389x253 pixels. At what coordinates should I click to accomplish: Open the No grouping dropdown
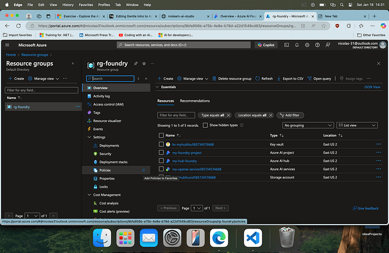[x=308, y=125]
